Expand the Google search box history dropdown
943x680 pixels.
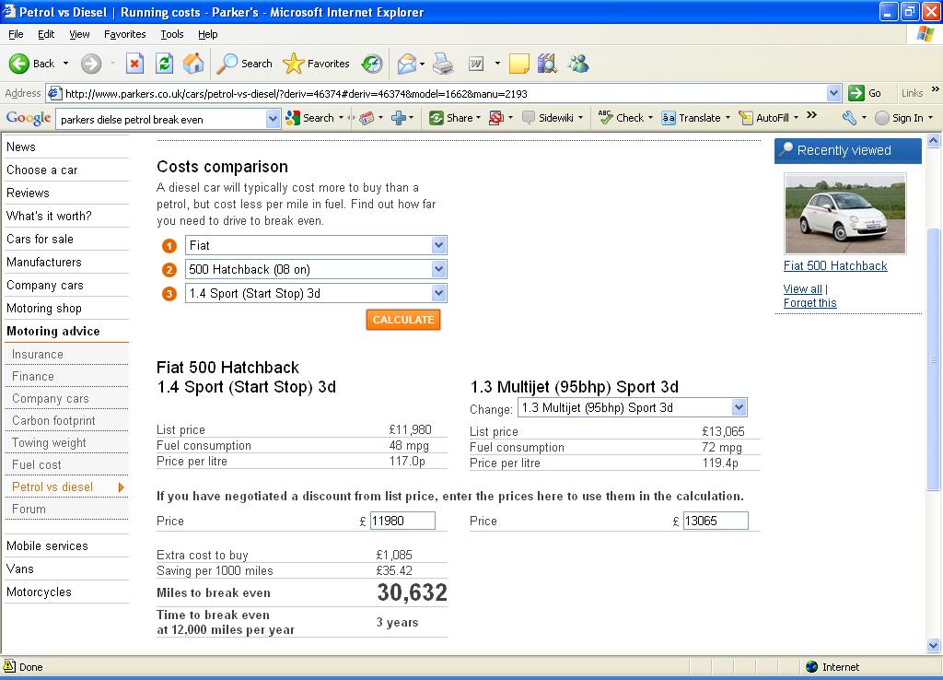[x=273, y=119]
